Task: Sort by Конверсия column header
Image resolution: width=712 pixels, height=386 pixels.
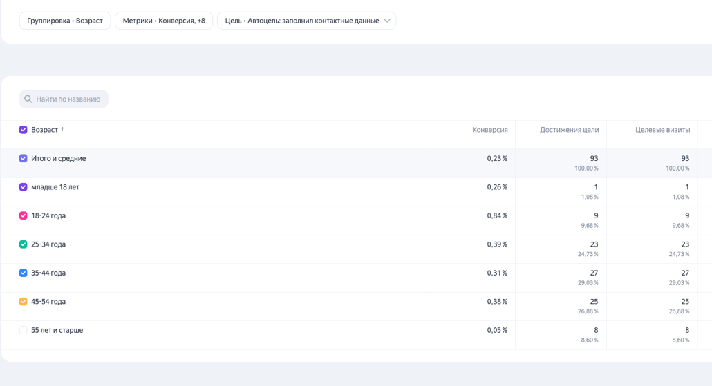Action: pyautogui.click(x=489, y=130)
